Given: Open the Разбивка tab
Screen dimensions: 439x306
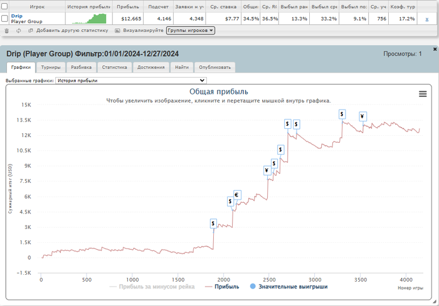Looking at the screenshot, I should coord(81,68).
